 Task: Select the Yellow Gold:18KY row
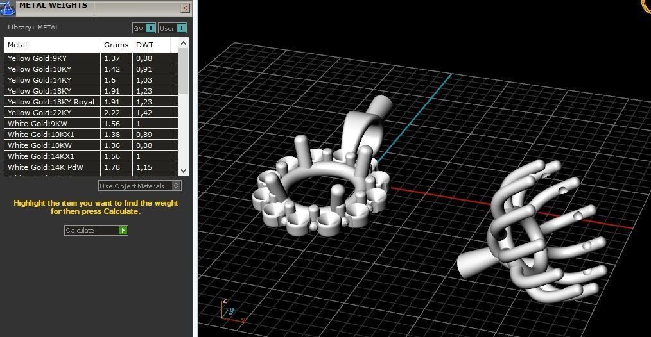point(91,91)
